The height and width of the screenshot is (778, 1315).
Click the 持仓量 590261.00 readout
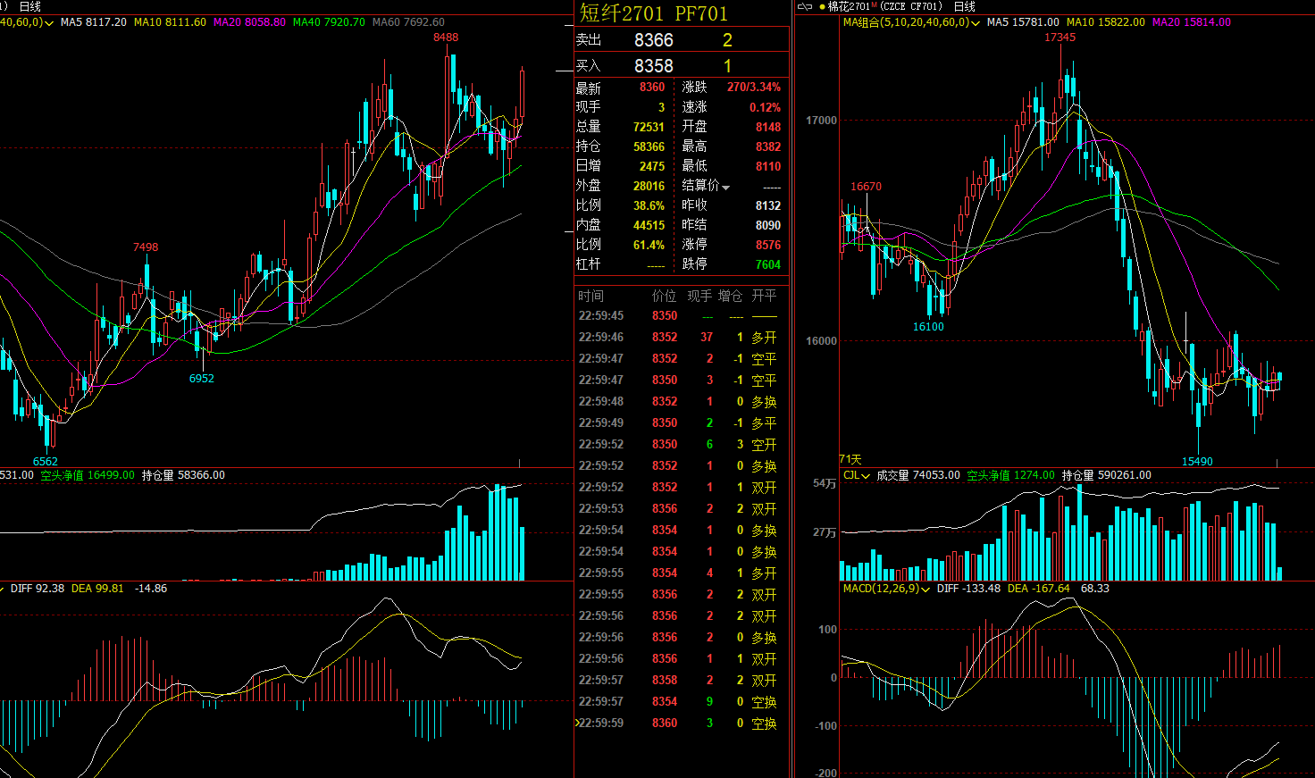point(1106,475)
